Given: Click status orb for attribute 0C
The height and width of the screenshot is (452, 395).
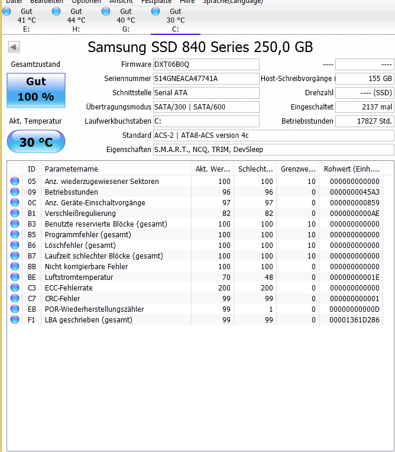Looking at the screenshot, I should pos(15,203).
